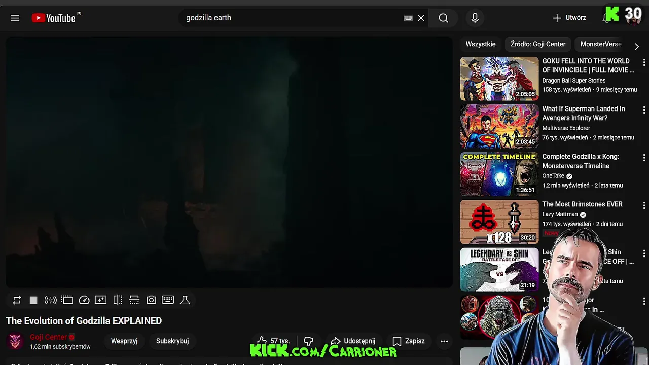649x365 pixels.
Task: Open options menu for Godzilla x Kong Timeline
Action: point(644,158)
